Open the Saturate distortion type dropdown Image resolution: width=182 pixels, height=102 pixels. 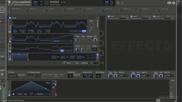pos(63,41)
